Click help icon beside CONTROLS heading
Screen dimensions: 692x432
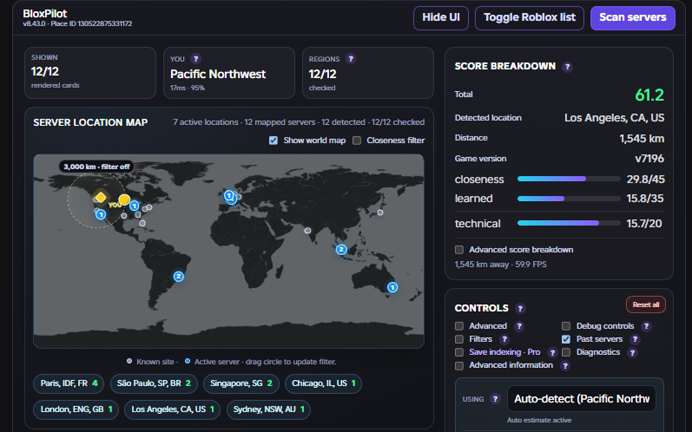coord(520,308)
